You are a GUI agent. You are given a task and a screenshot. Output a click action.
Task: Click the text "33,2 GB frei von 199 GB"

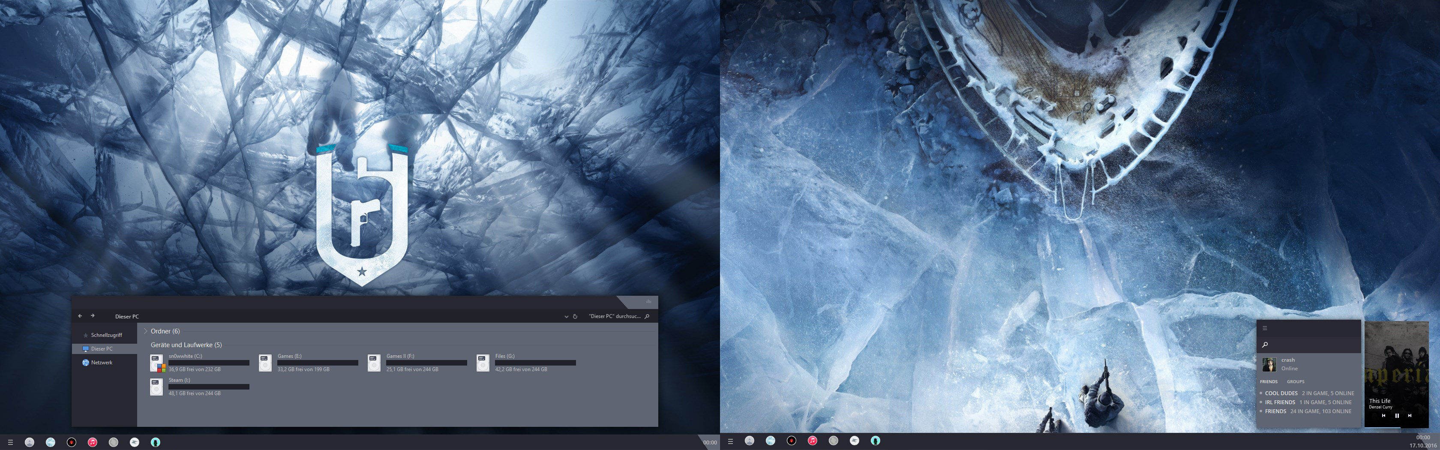click(x=303, y=369)
